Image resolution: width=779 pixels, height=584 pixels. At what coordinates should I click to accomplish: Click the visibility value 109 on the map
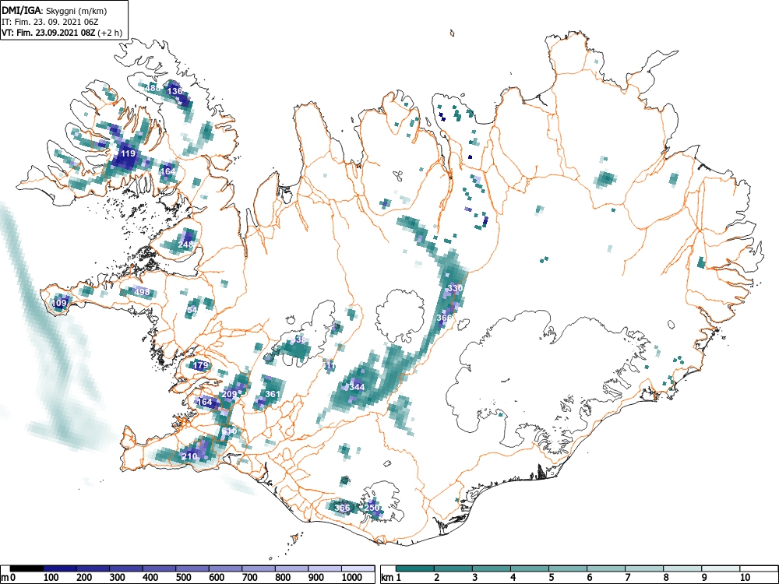[x=59, y=302]
